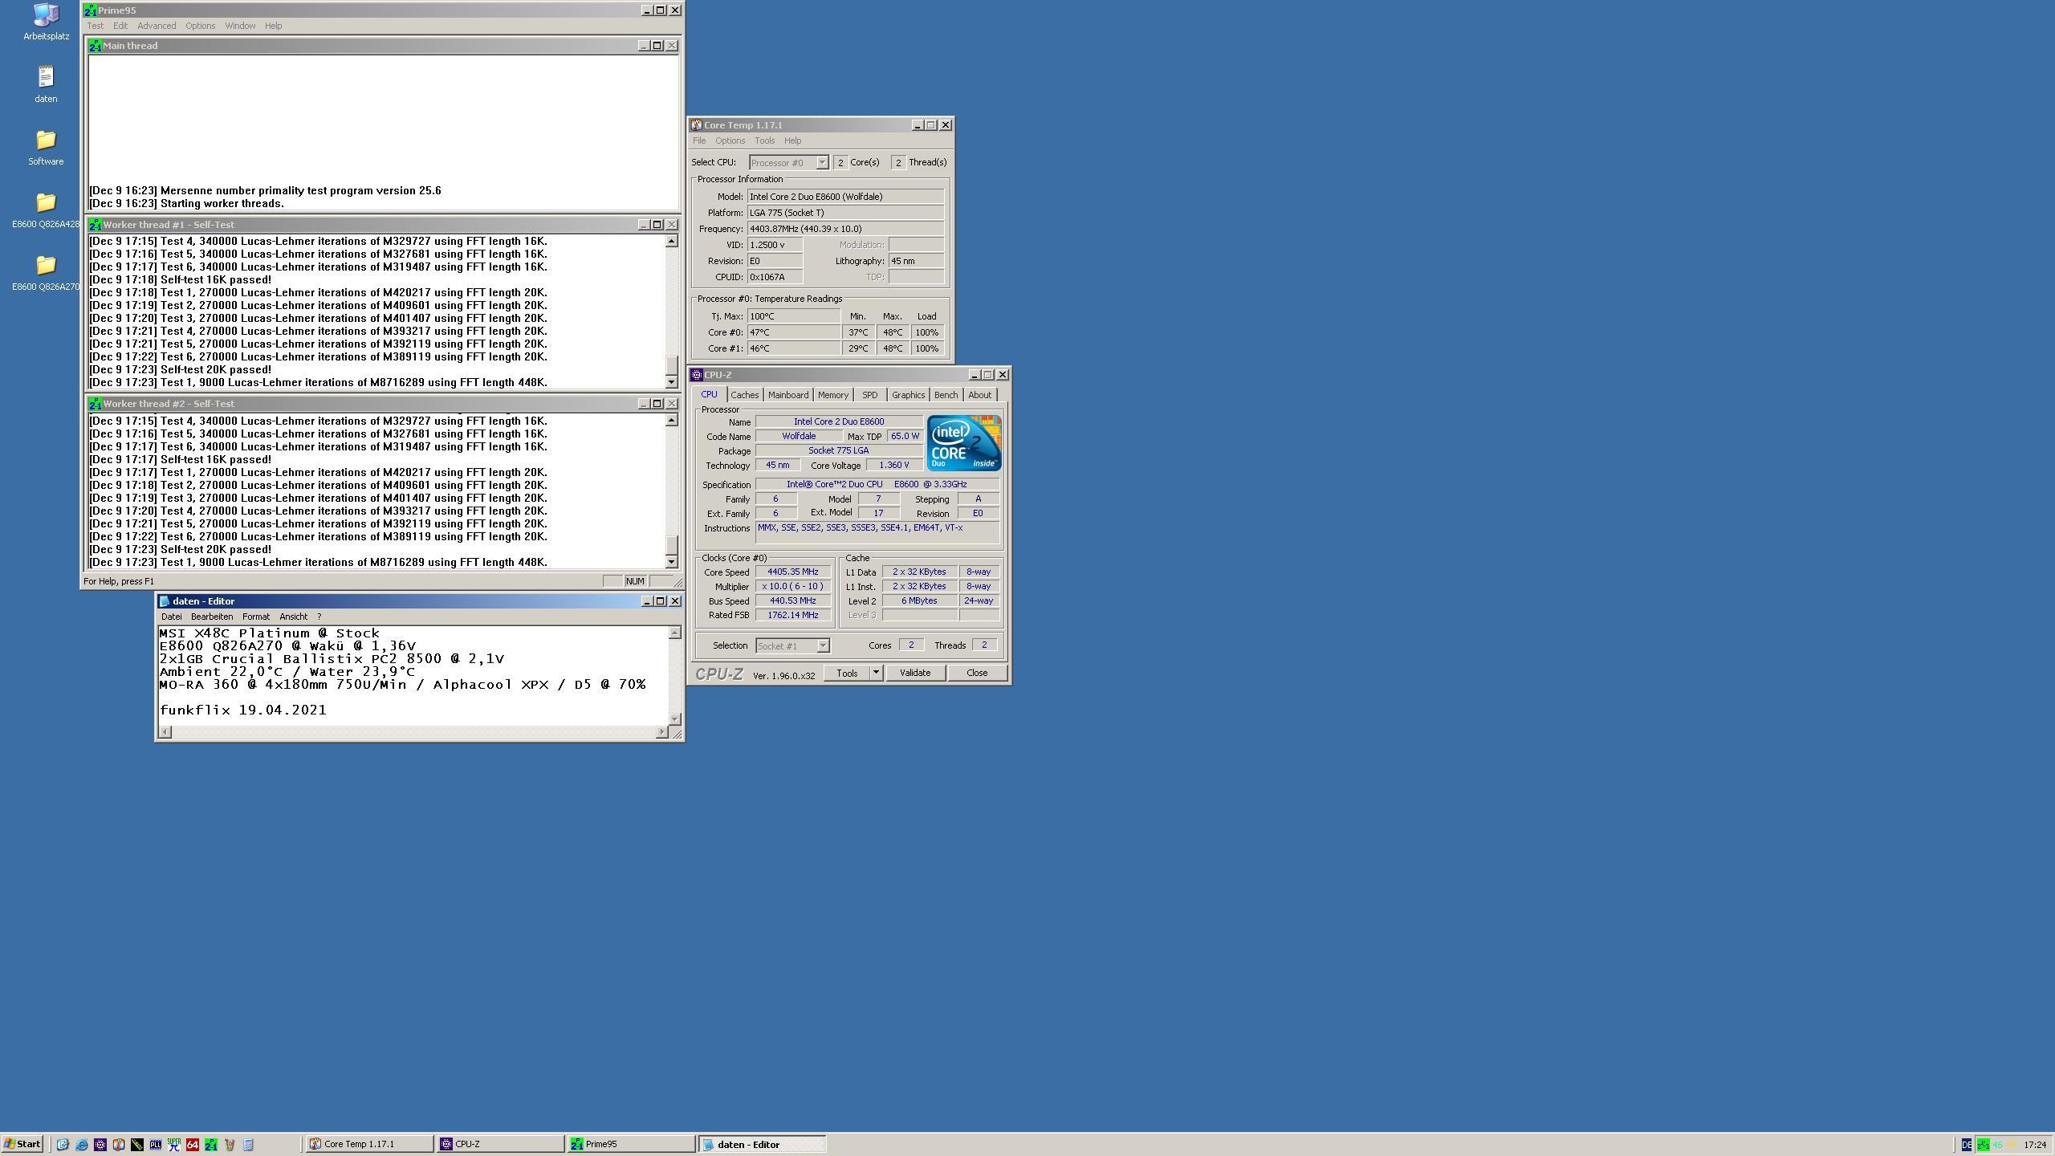Viewport: 2055px width, 1156px height.
Task: Launch the green memory stick quick launch icon
Action: click(x=137, y=1145)
